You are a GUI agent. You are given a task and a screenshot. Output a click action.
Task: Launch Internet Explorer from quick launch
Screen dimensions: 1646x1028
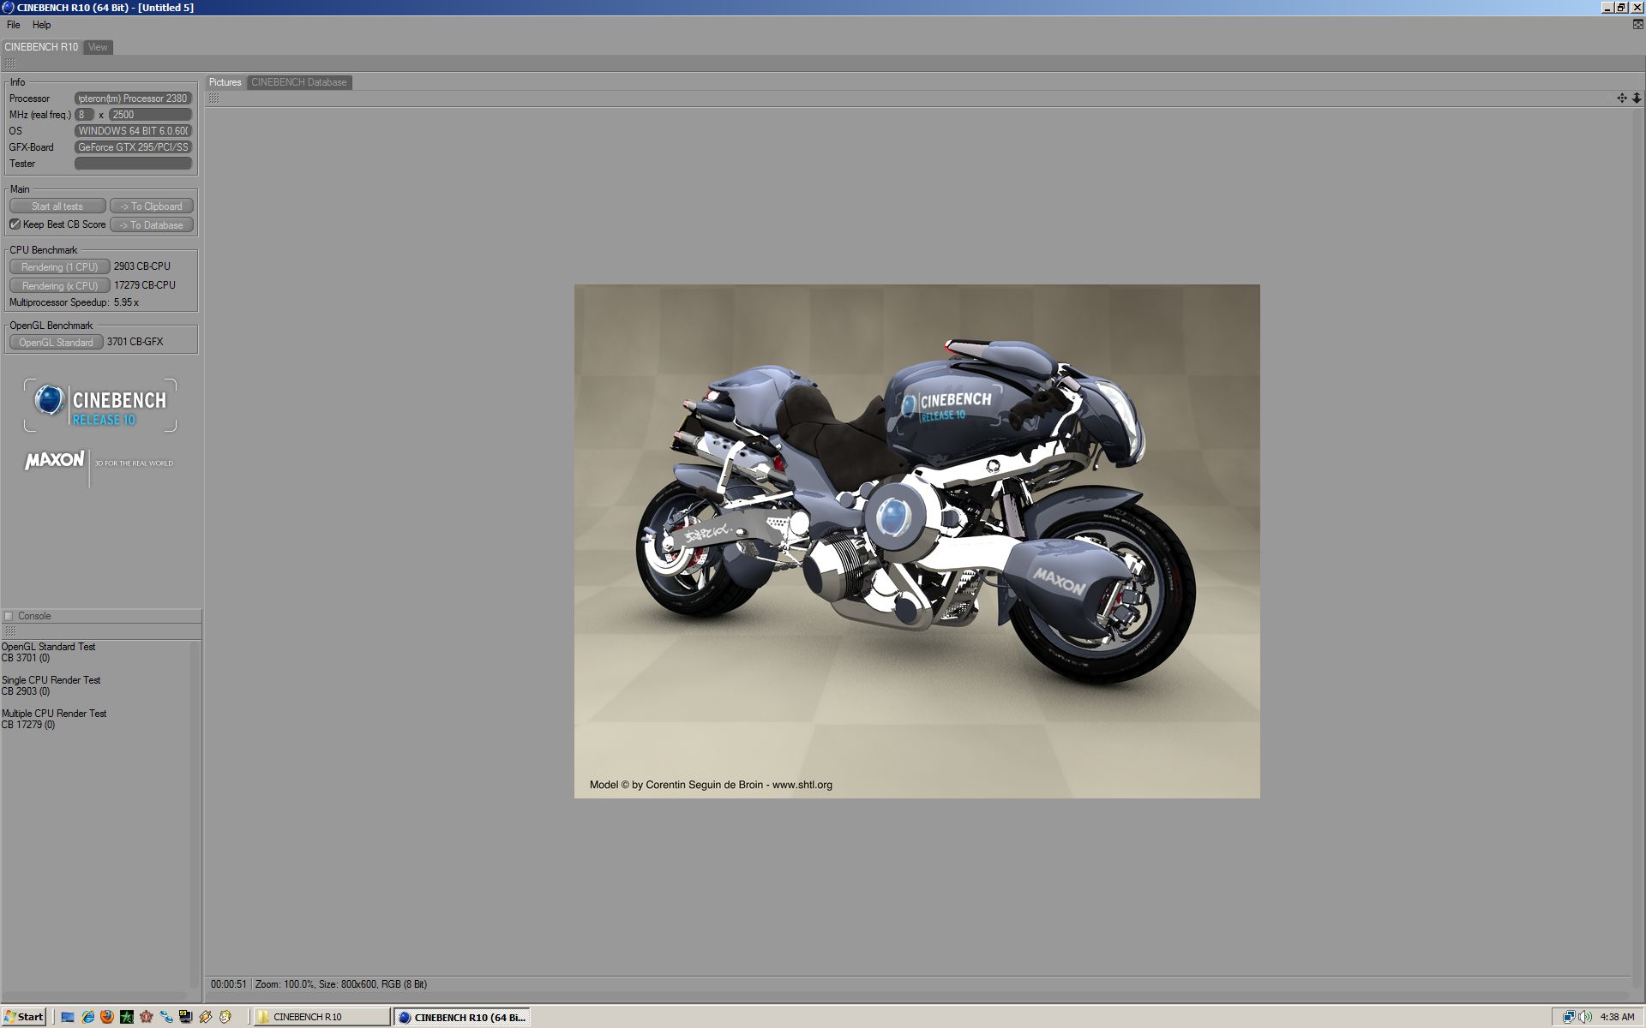click(87, 1017)
